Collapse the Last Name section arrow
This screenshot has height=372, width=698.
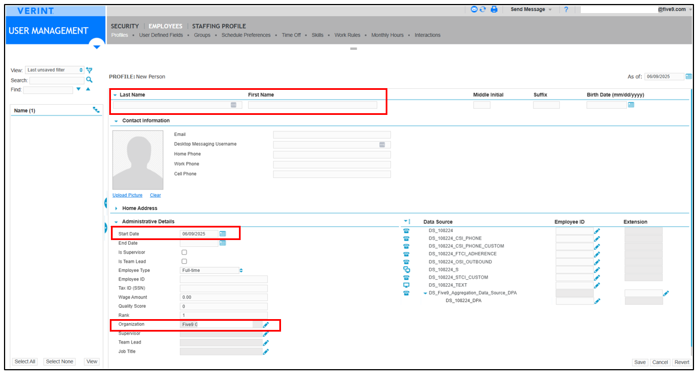tap(115, 95)
